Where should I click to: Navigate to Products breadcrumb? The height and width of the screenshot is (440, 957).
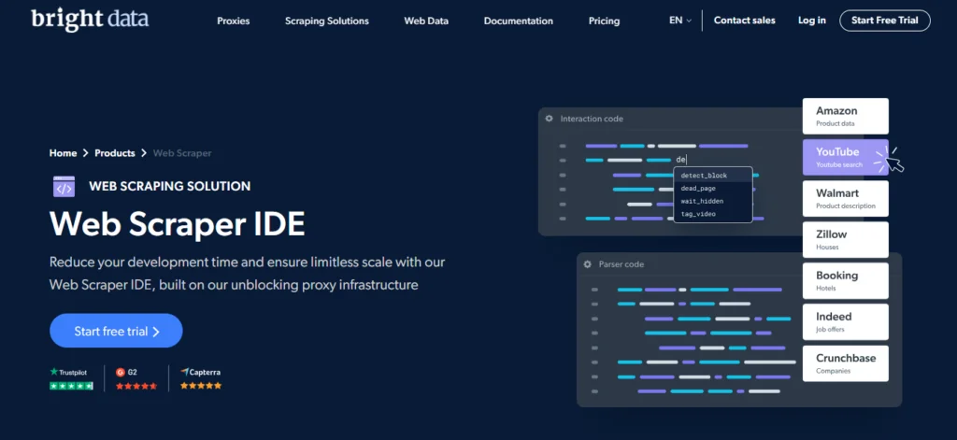(115, 153)
